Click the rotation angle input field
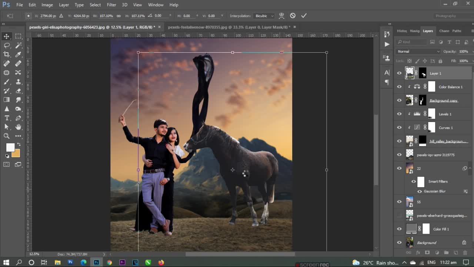This screenshot has height=267, width=474. [162, 16]
